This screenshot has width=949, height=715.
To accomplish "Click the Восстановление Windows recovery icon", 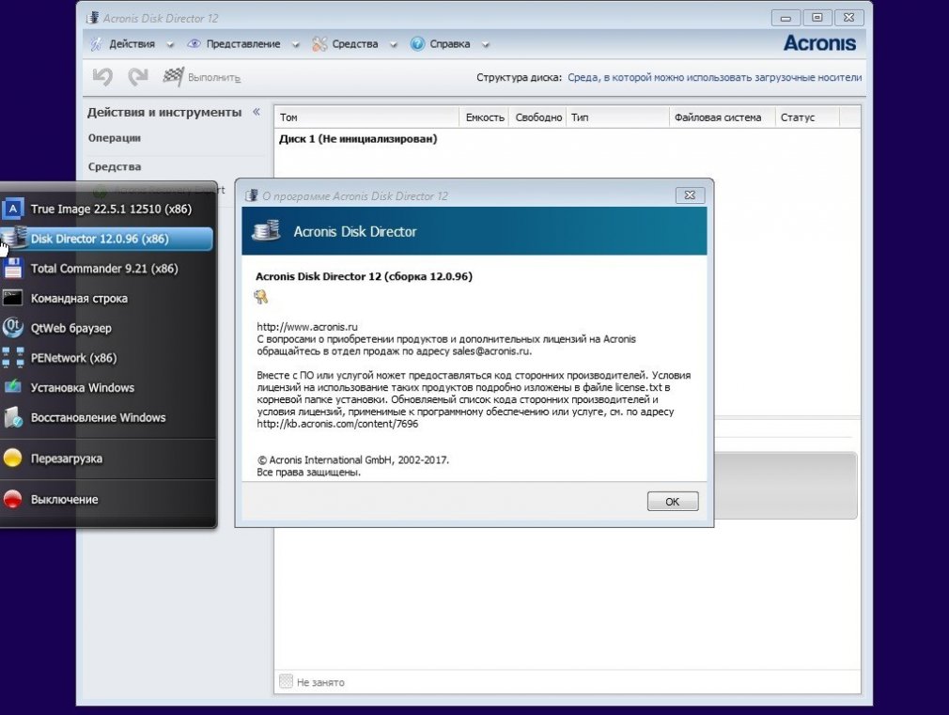I will click(13, 417).
